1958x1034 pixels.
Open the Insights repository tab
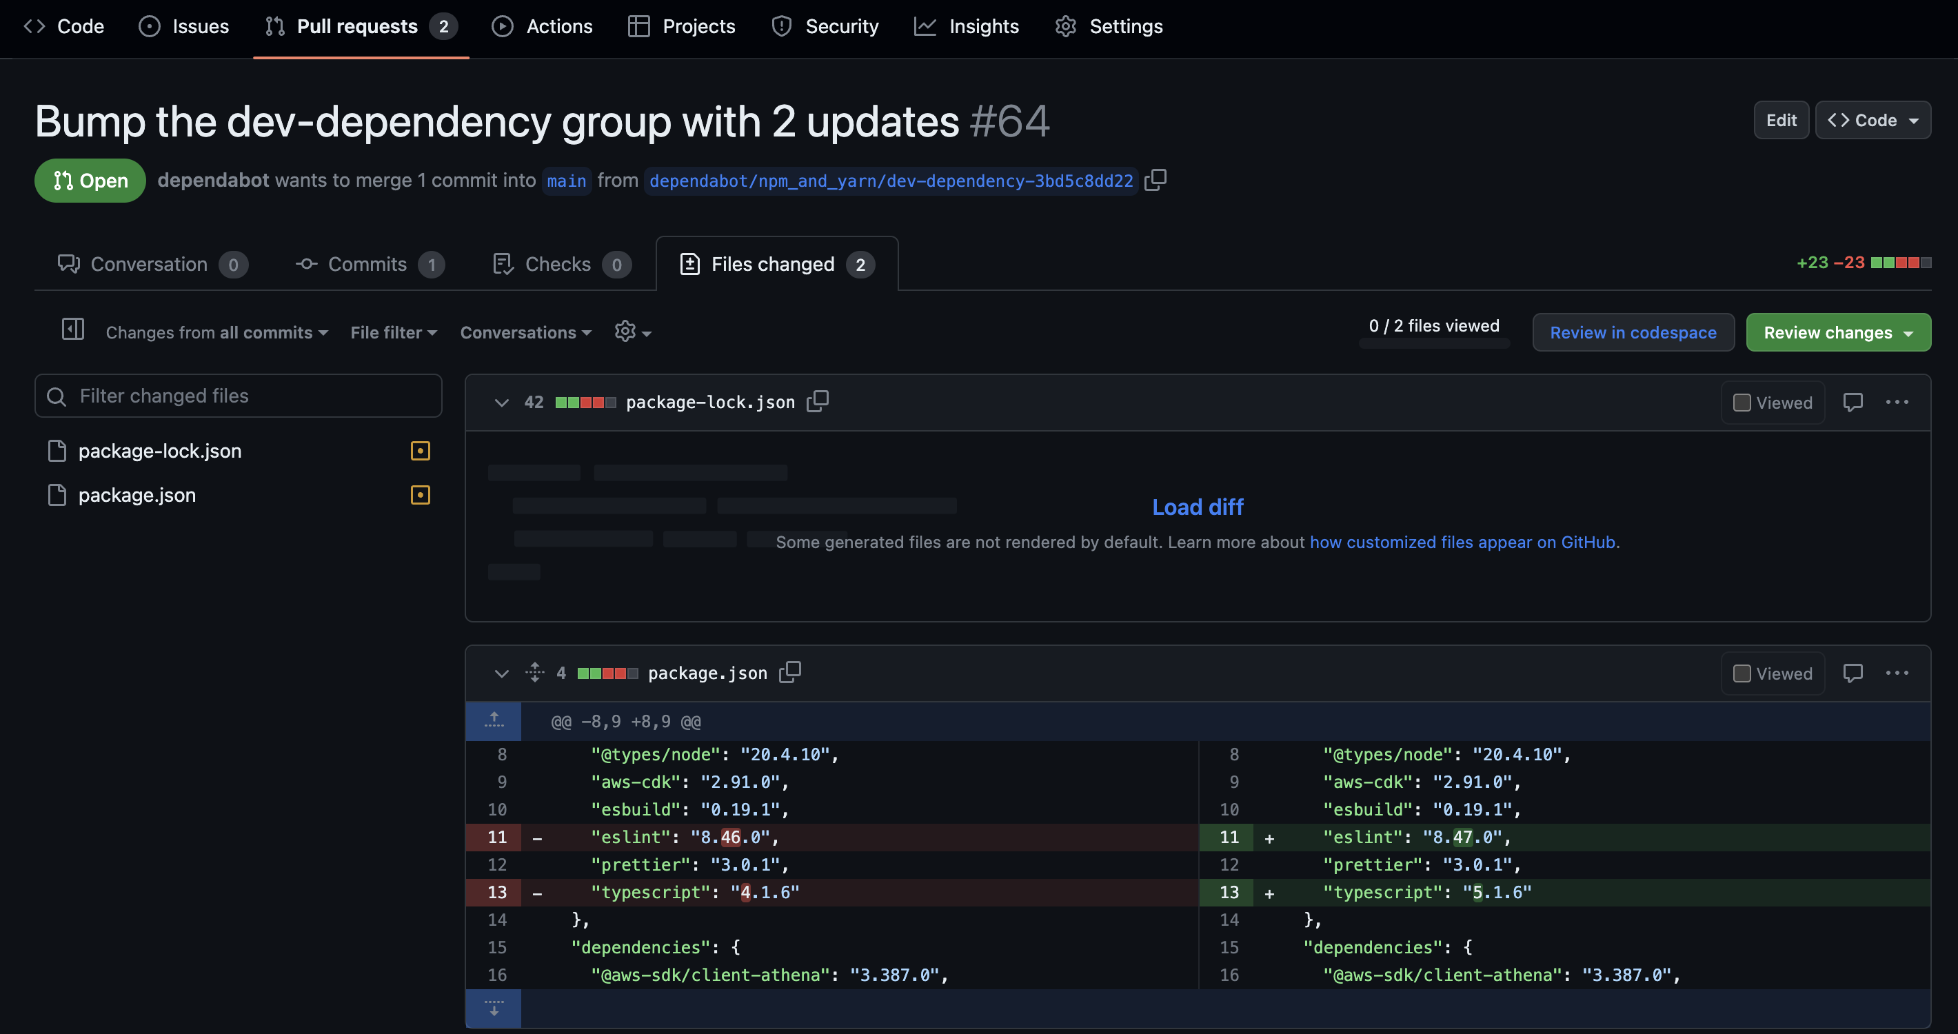[966, 26]
